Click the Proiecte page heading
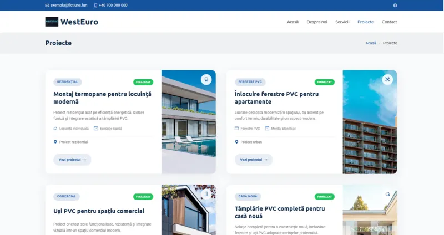The width and height of the screenshot is (444, 235). coord(58,43)
